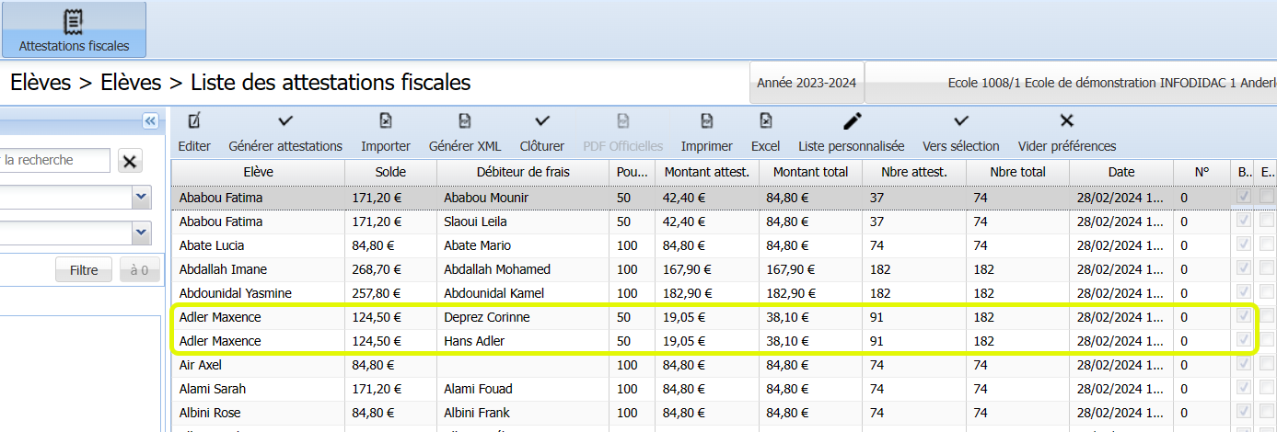Select the Année 2023-2024 tab
Screen dimensions: 1277x432
pos(807,84)
